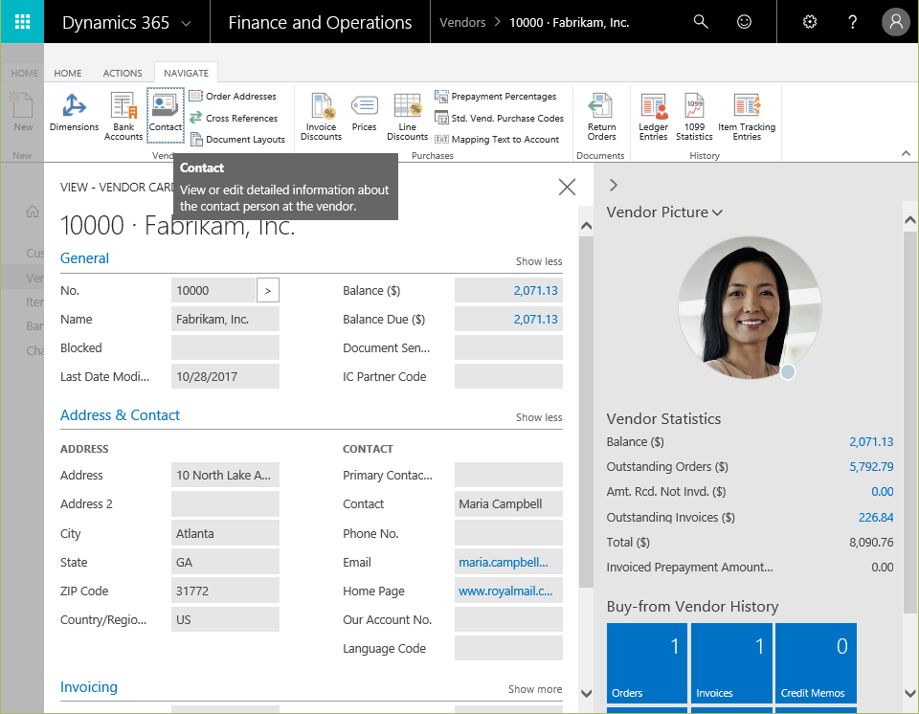Open the feedback smiley icon
Image resolution: width=919 pixels, height=714 pixels.
click(x=744, y=22)
